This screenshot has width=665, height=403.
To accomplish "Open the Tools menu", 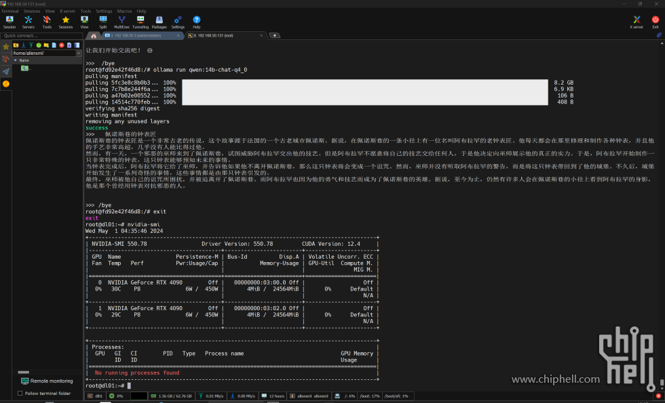I will 85,11.
